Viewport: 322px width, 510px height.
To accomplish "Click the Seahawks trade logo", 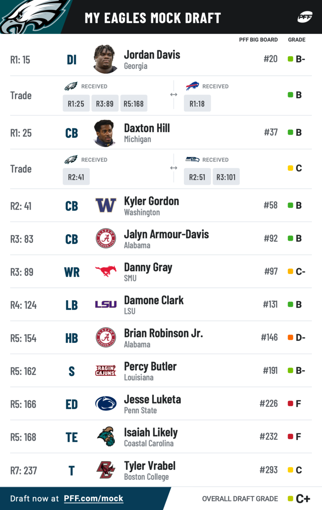I will tap(192, 159).
